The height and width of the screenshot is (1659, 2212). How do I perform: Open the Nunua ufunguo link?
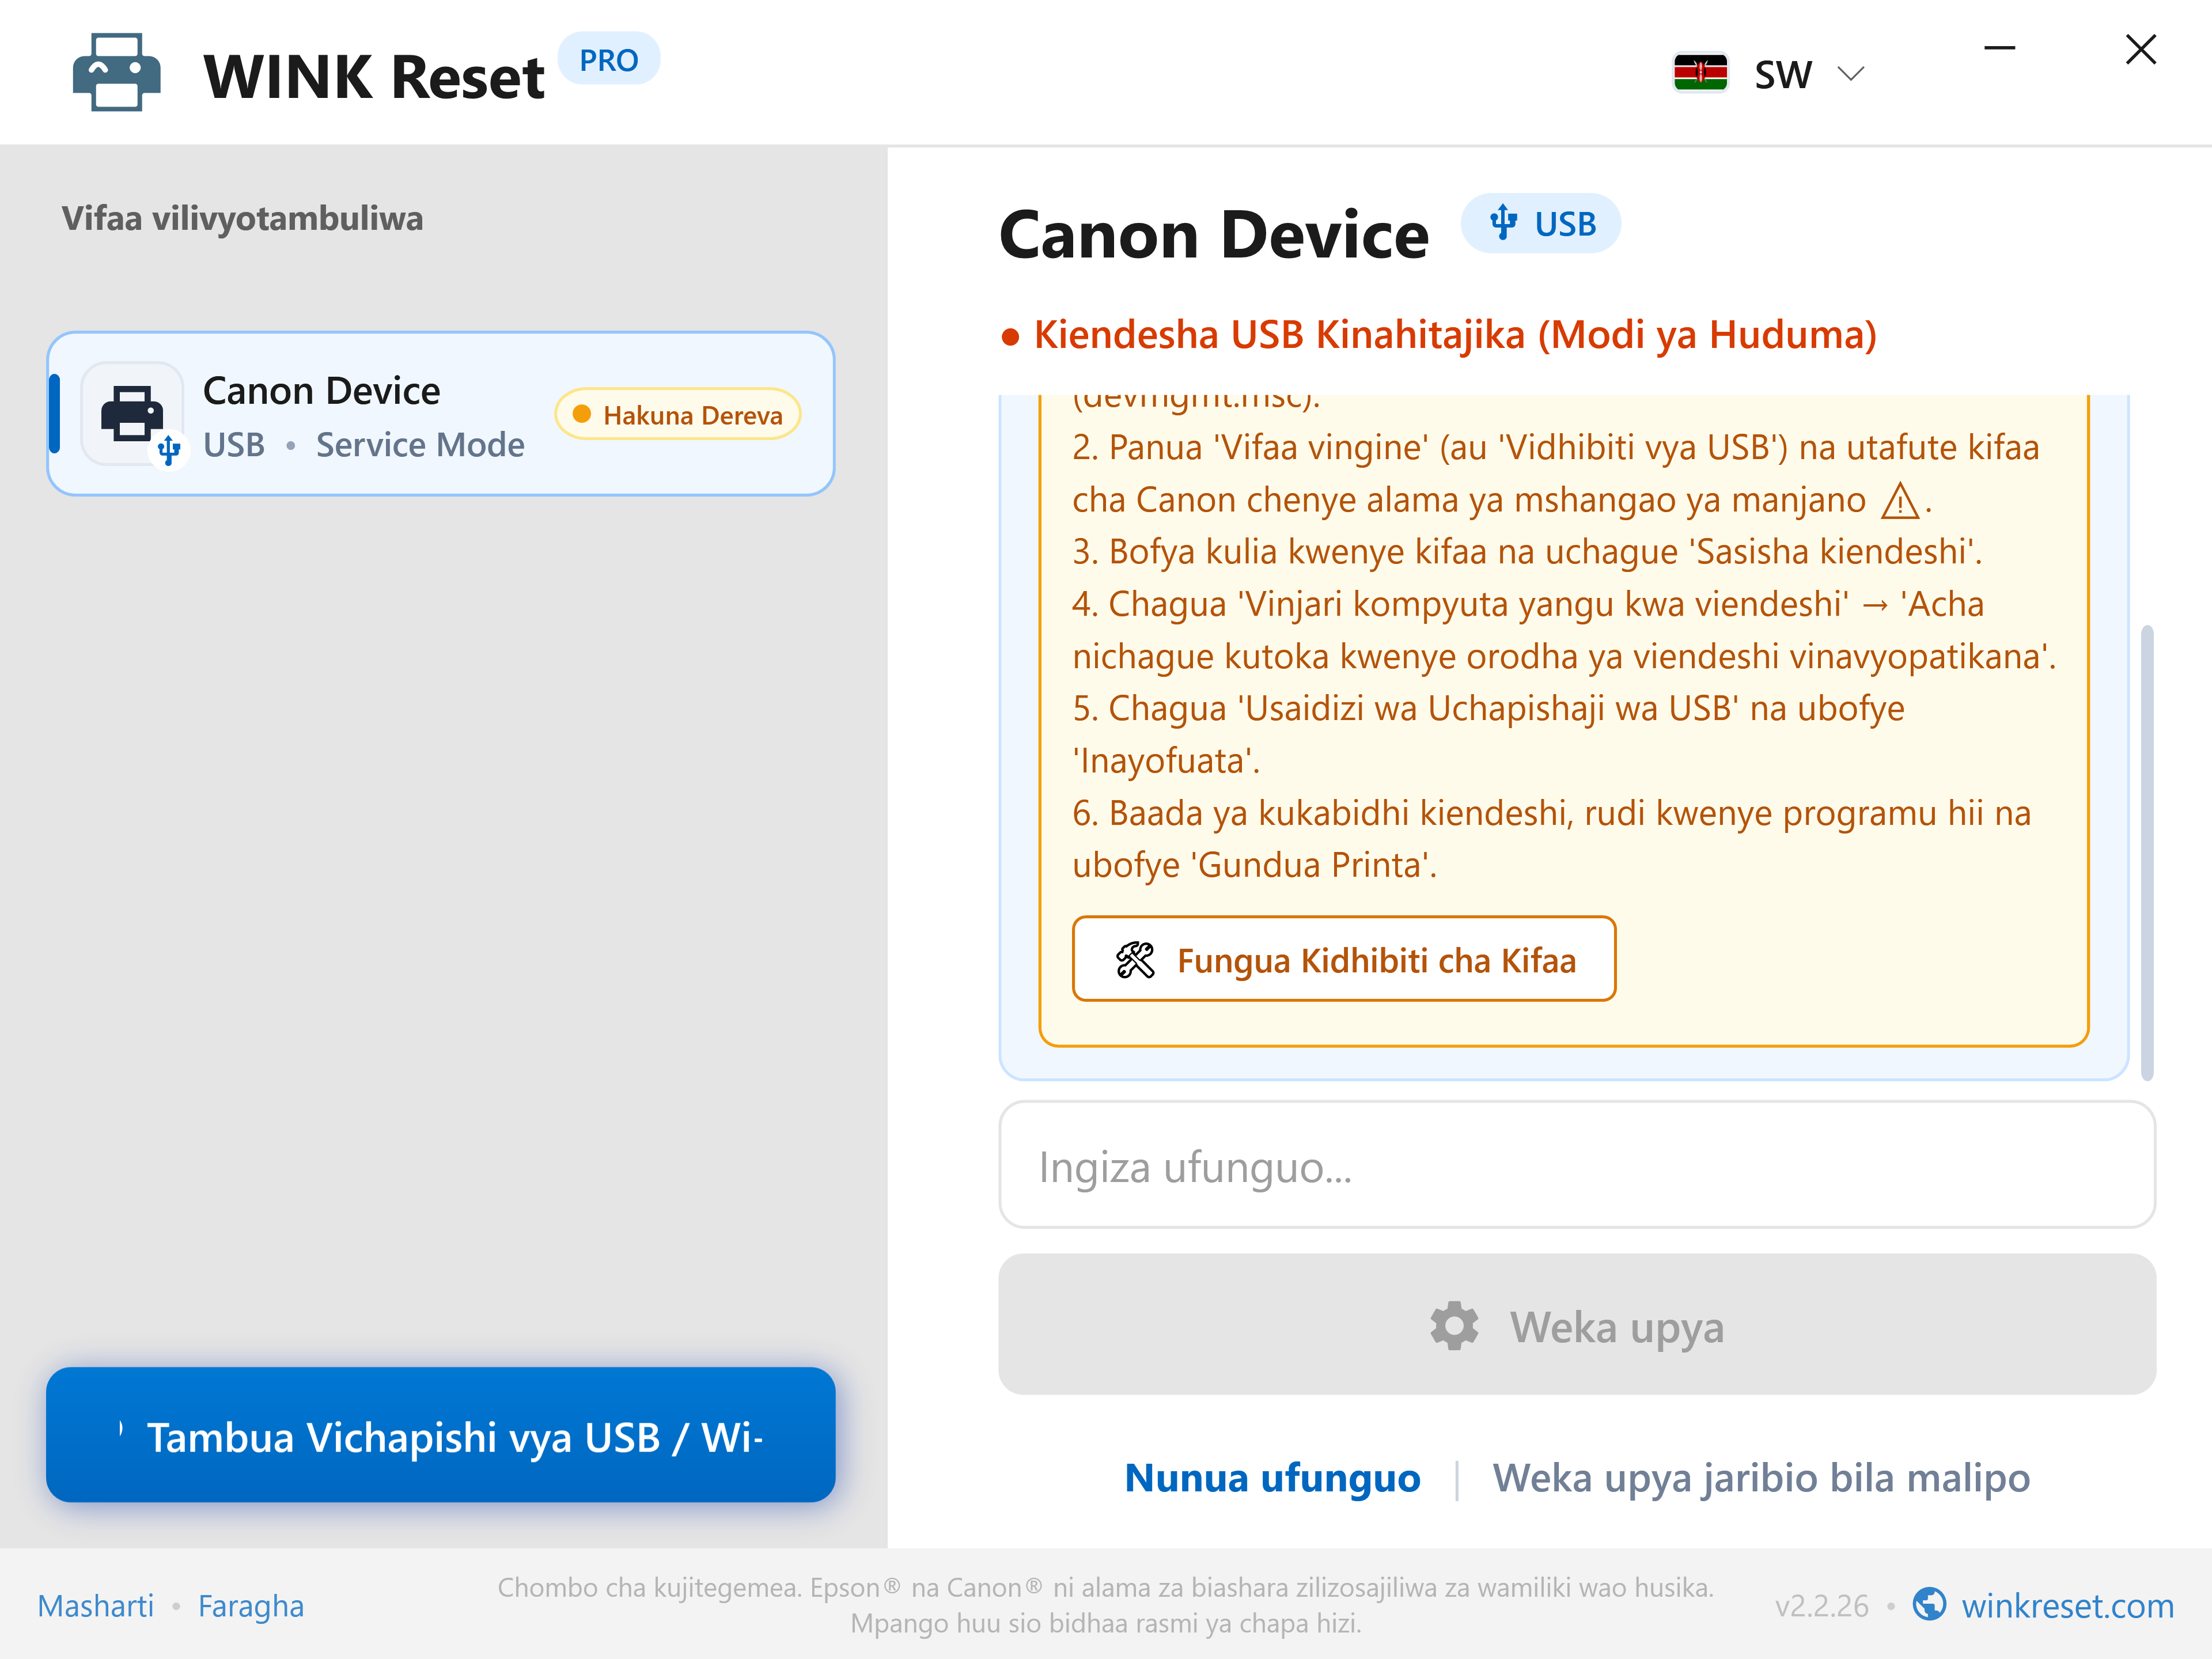(x=1272, y=1478)
